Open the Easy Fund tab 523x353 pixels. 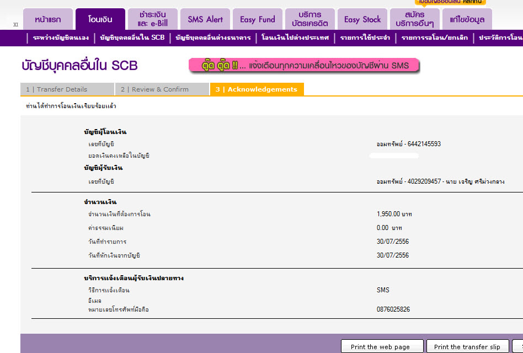click(258, 19)
